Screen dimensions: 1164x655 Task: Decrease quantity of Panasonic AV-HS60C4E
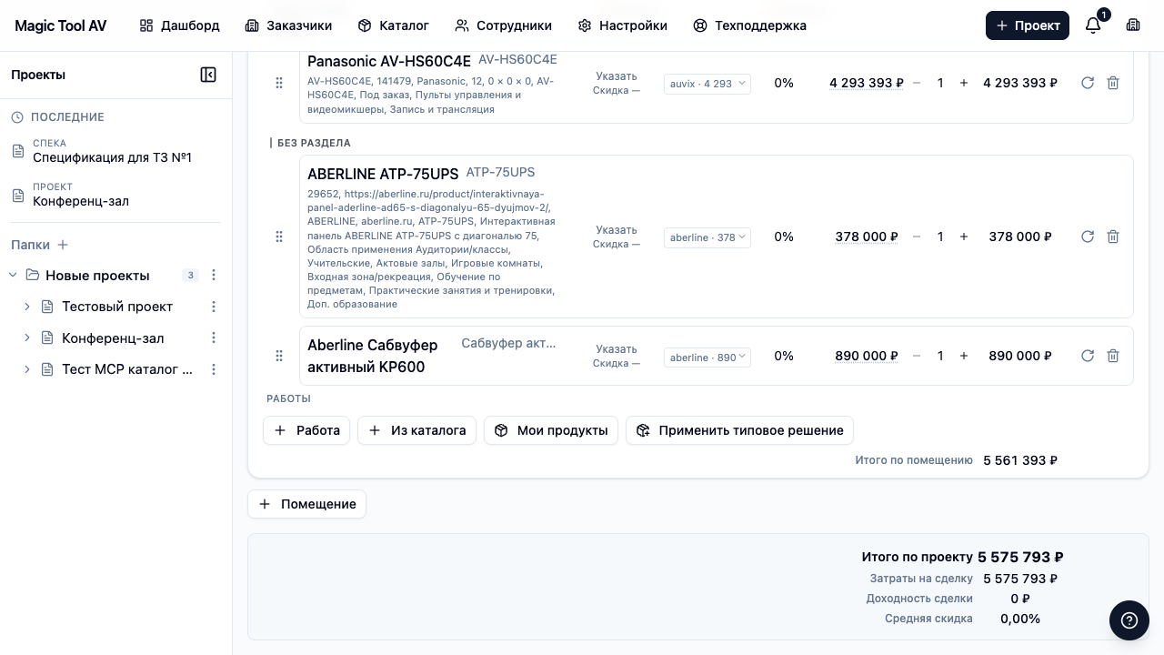pos(917,83)
